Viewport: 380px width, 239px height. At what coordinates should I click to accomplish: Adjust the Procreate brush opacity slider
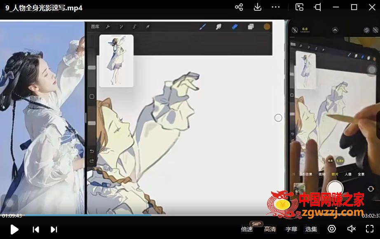91,123
